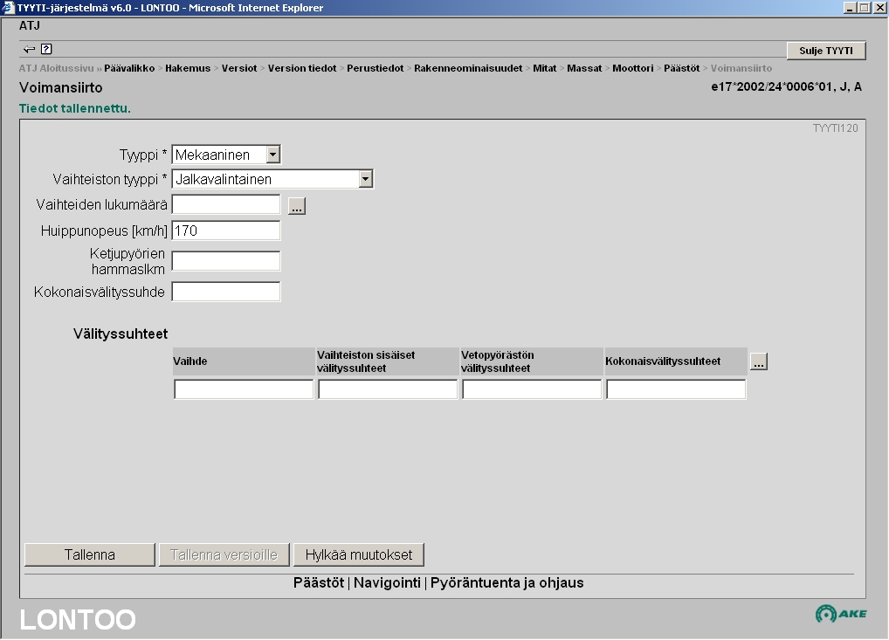The width and height of the screenshot is (889, 640).
Task: Click the Tallenna button
Action: [x=90, y=554]
